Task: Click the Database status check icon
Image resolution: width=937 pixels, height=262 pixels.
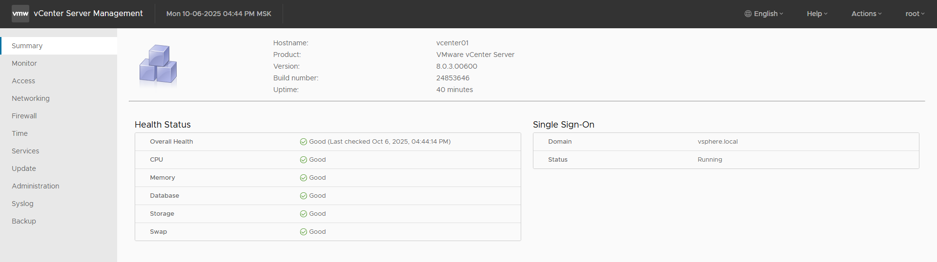Action: (x=304, y=196)
